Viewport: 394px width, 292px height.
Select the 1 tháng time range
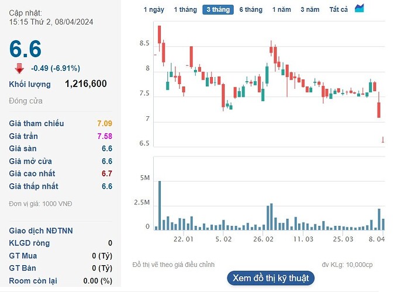pos(185,9)
